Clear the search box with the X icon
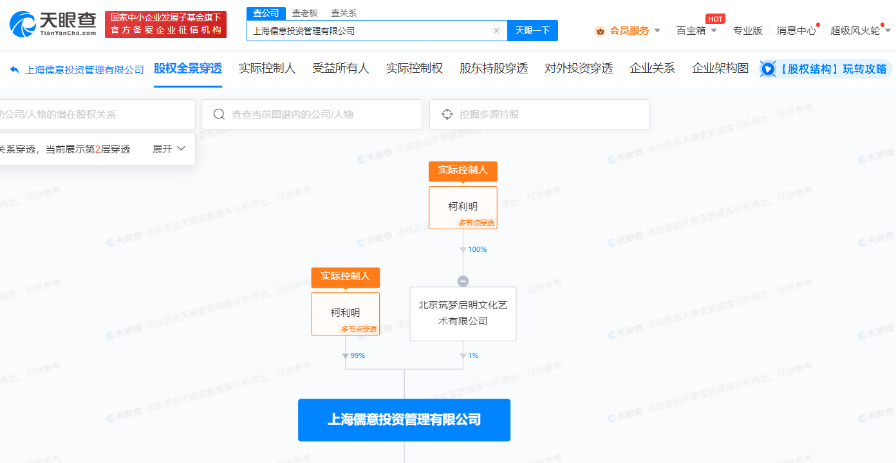896x463 pixels. pos(496,30)
